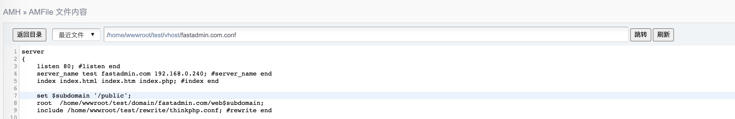Open the test path segment link
Image resolution: width=735 pixels, height=119 pixels.
click(157, 35)
